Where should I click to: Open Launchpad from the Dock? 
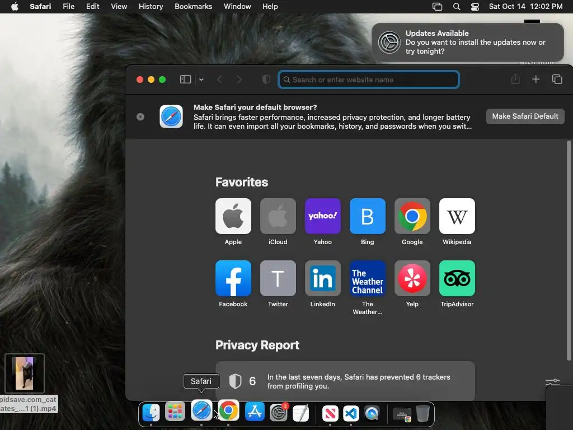175,412
